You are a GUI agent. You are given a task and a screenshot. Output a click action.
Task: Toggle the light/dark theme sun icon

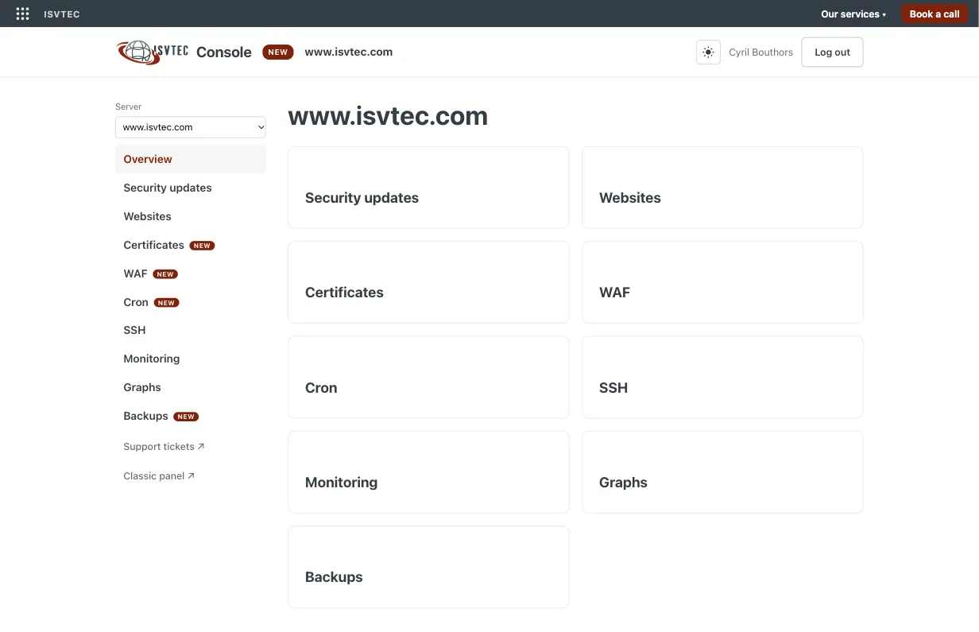tap(708, 52)
